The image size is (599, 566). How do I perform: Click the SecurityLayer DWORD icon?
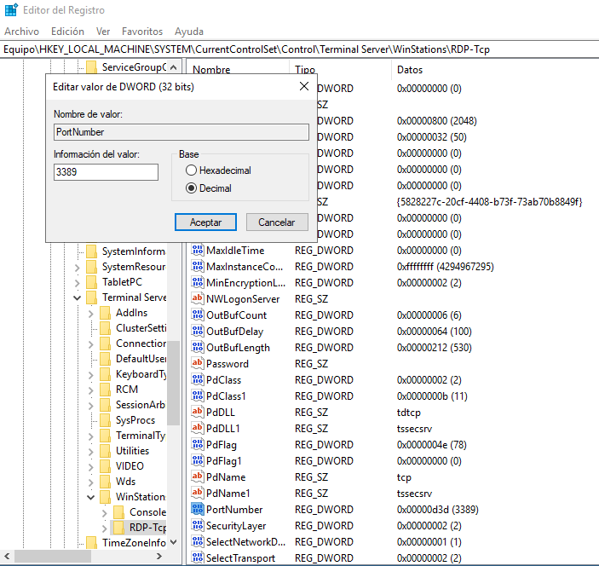click(198, 526)
